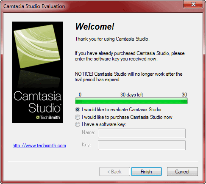This screenshot has width=206, height=184.
Task: Click the 'NOTICE!' trial expiry text
Action: (x=128, y=77)
